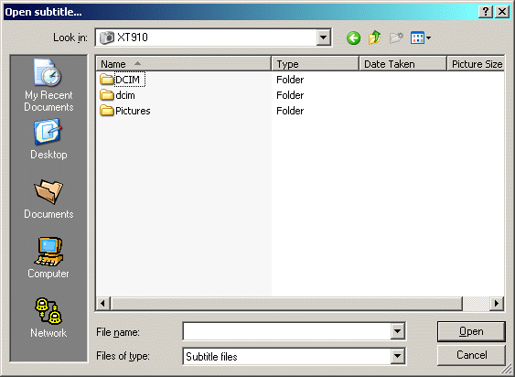Sort by the Name column header
The image size is (515, 377).
coord(184,64)
